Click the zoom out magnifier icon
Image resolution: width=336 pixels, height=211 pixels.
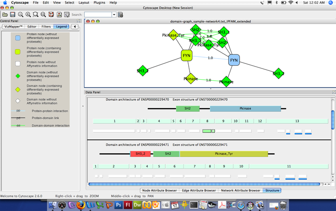[x=21, y=15]
